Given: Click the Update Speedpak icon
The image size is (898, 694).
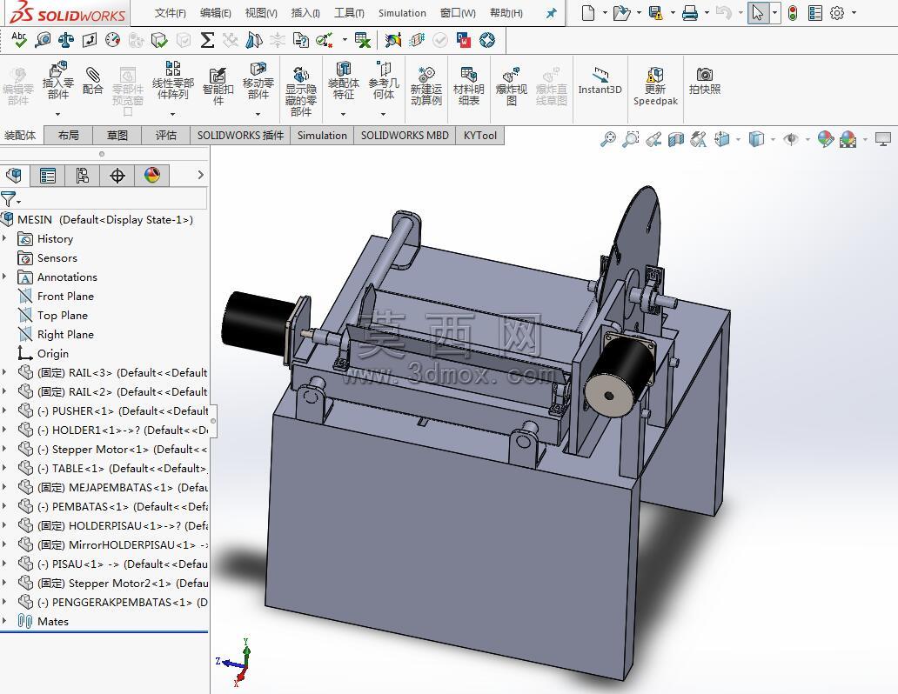Looking at the screenshot, I should click(655, 86).
